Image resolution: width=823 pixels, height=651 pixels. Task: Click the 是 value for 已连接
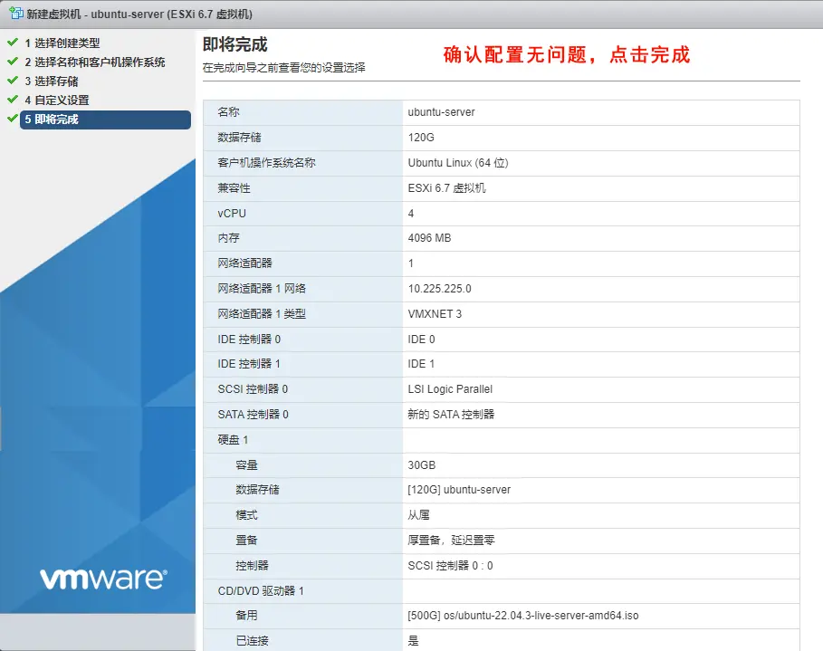pyautogui.click(x=414, y=640)
